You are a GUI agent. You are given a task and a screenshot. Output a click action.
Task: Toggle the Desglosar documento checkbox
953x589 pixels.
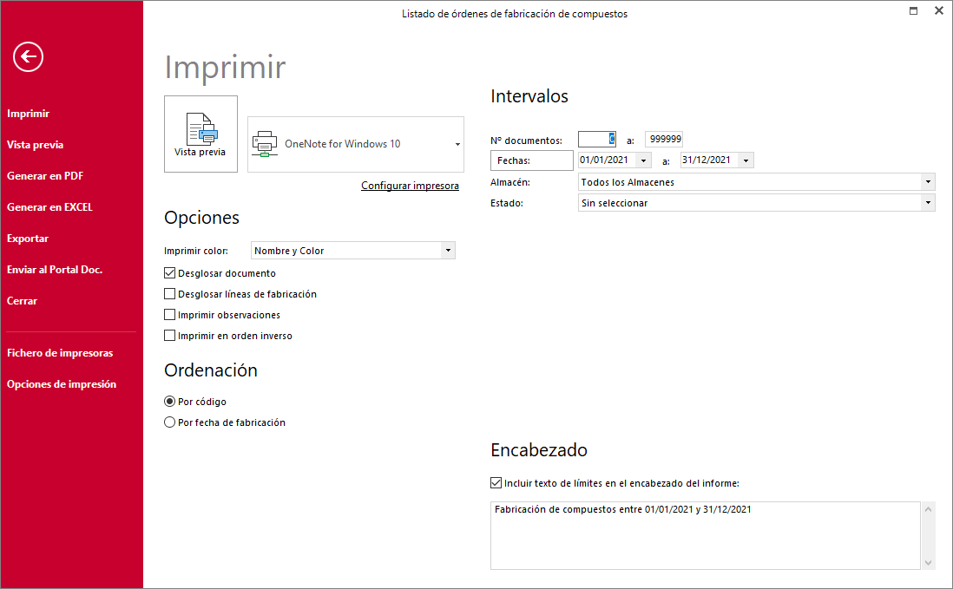click(x=169, y=273)
